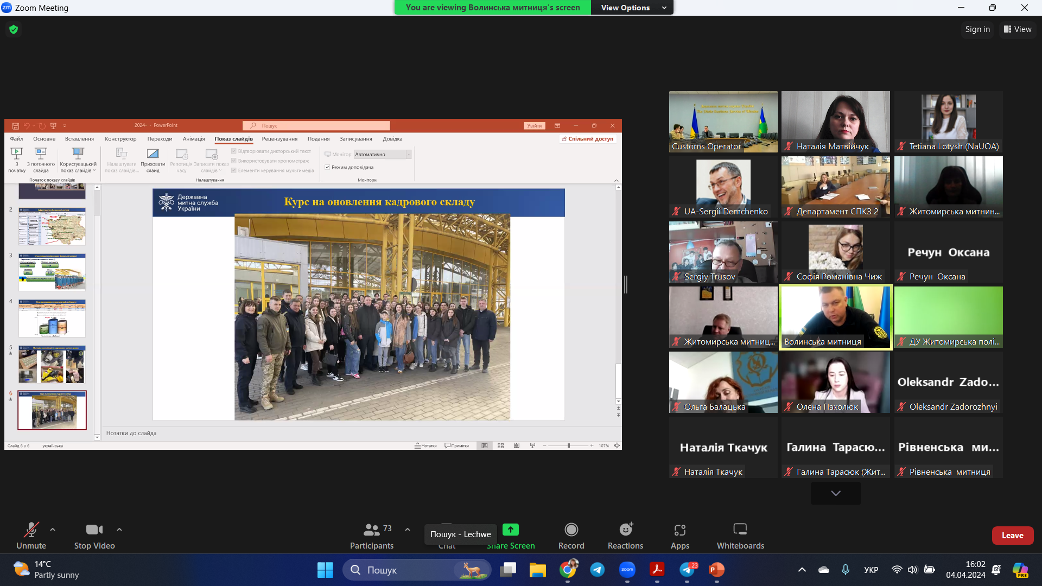Expand the video options arrow next to Stop Video
This screenshot has height=586, width=1042.
coord(119,530)
